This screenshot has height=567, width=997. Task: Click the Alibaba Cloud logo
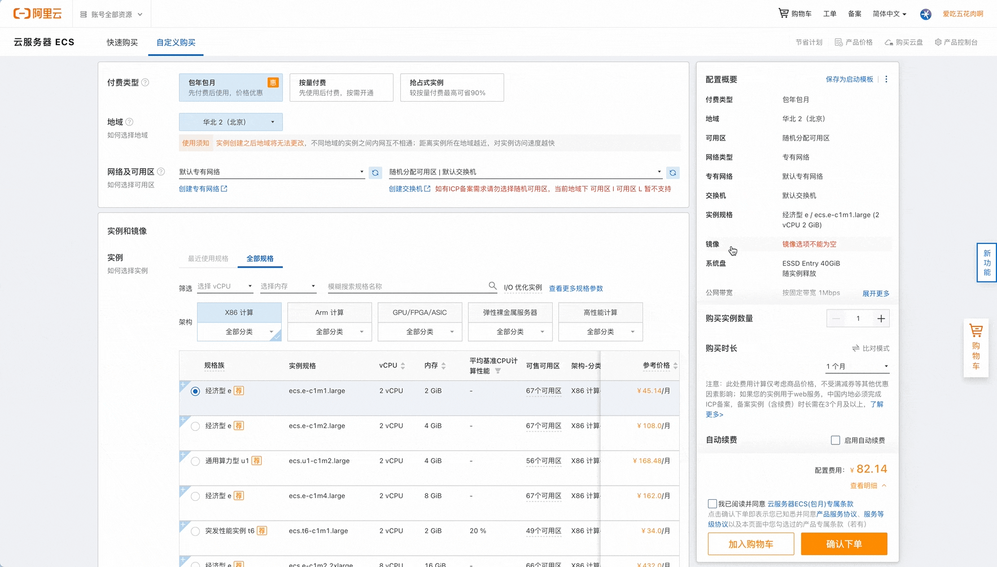37,13
